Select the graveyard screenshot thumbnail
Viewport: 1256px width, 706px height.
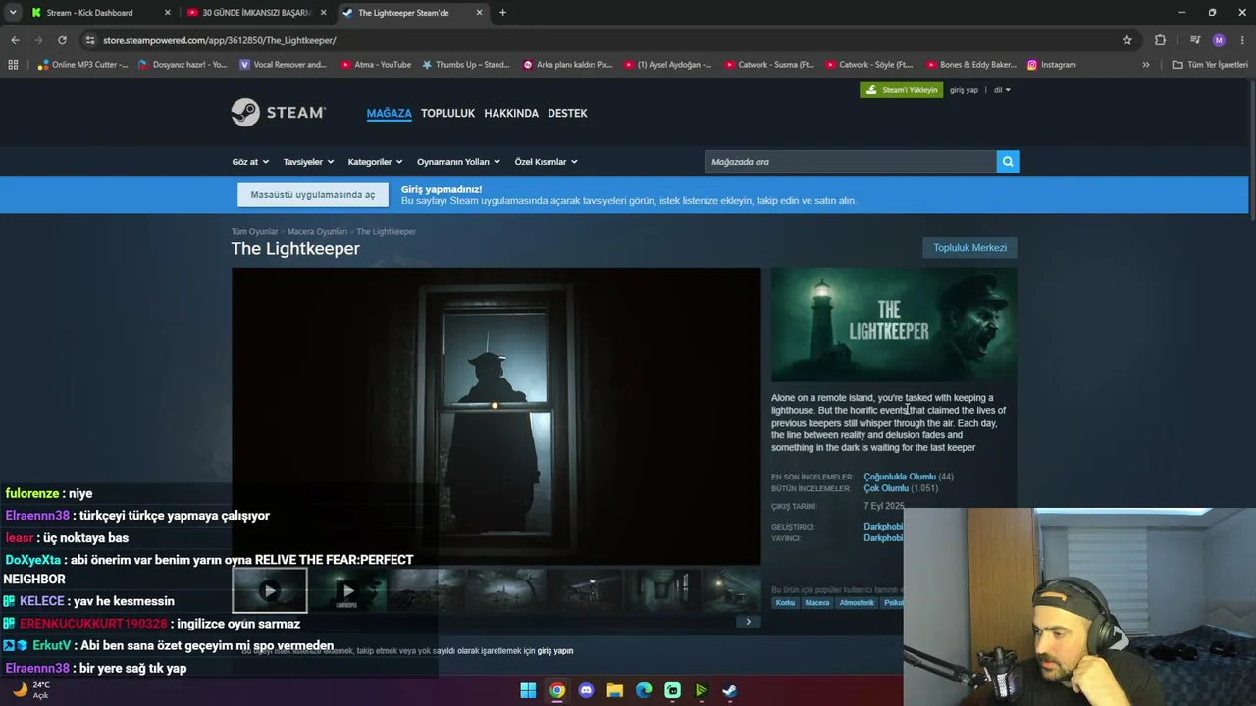(x=506, y=590)
